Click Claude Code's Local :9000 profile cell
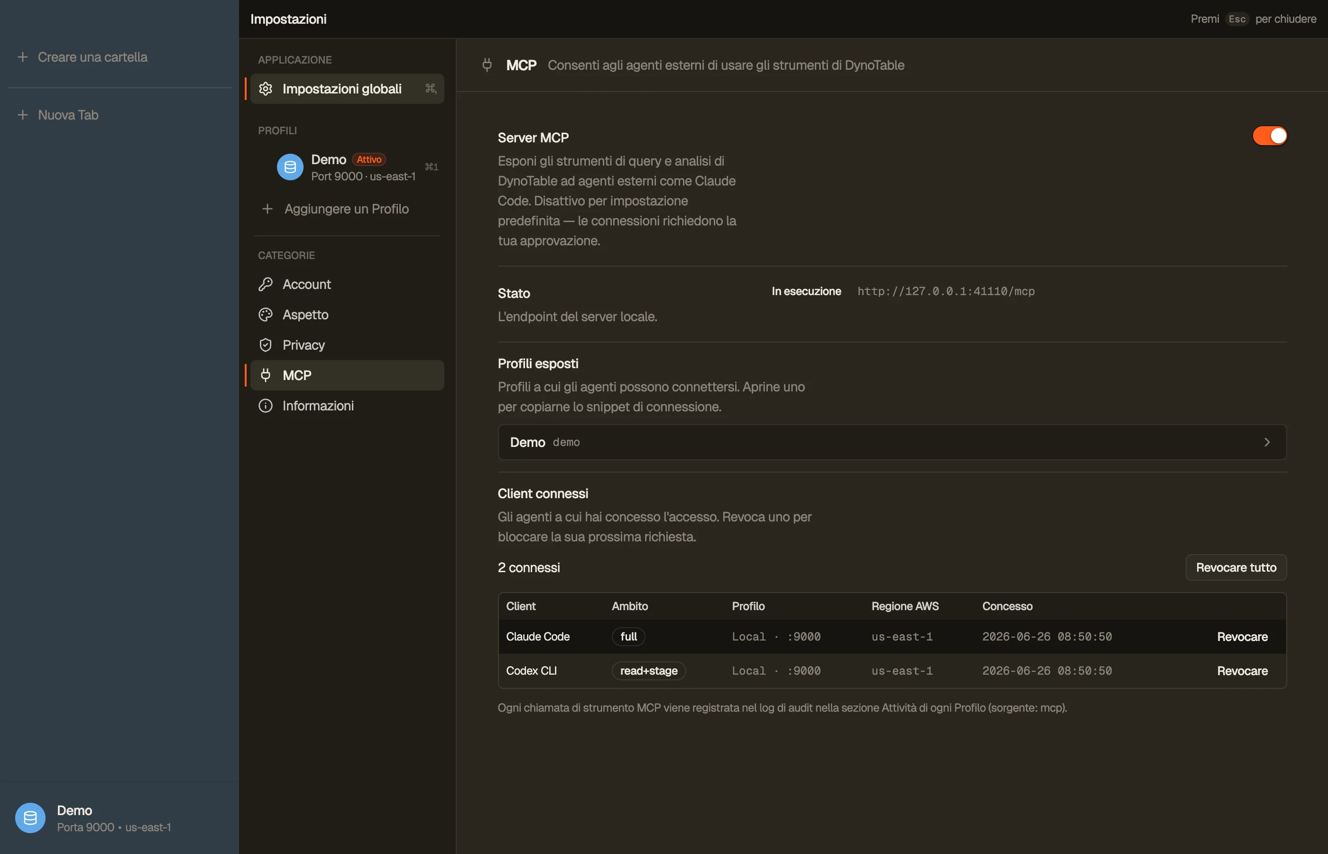 click(x=776, y=637)
